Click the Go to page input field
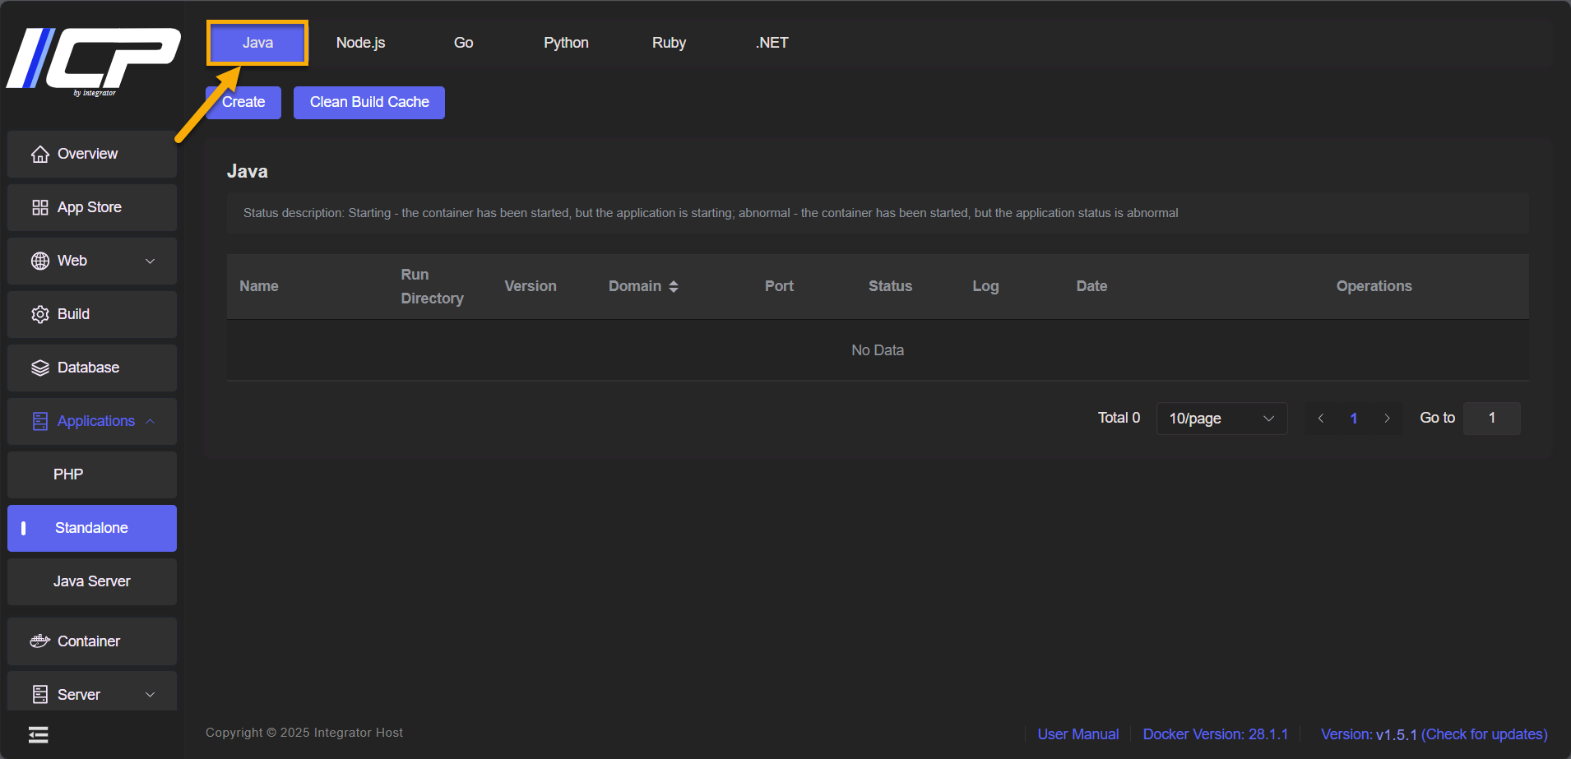The width and height of the screenshot is (1571, 759). tap(1491, 419)
